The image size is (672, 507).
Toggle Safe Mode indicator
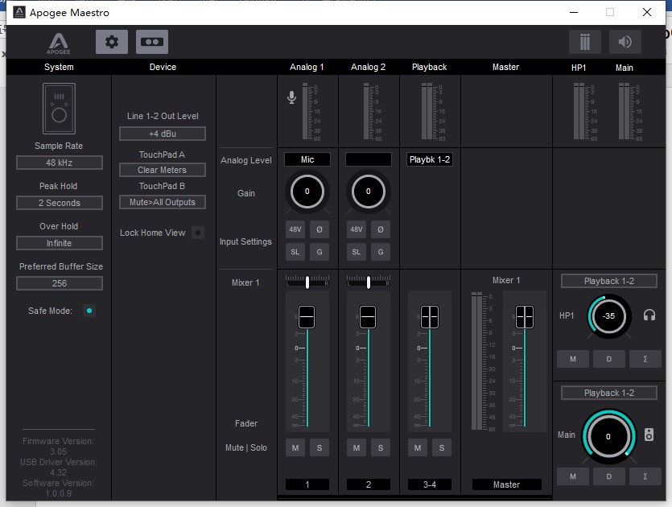click(89, 311)
